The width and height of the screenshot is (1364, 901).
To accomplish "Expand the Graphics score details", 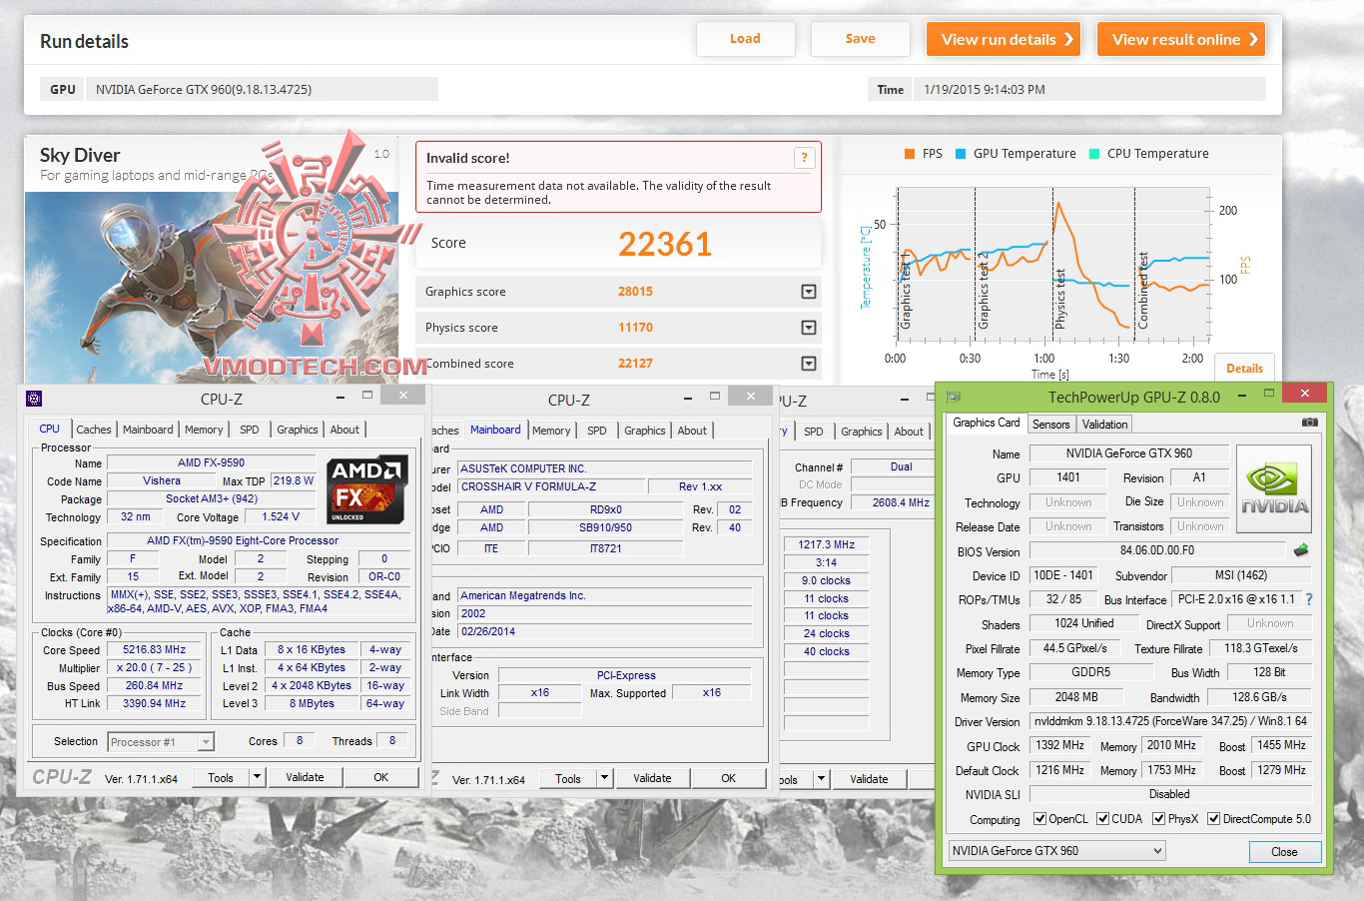I will click(809, 292).
